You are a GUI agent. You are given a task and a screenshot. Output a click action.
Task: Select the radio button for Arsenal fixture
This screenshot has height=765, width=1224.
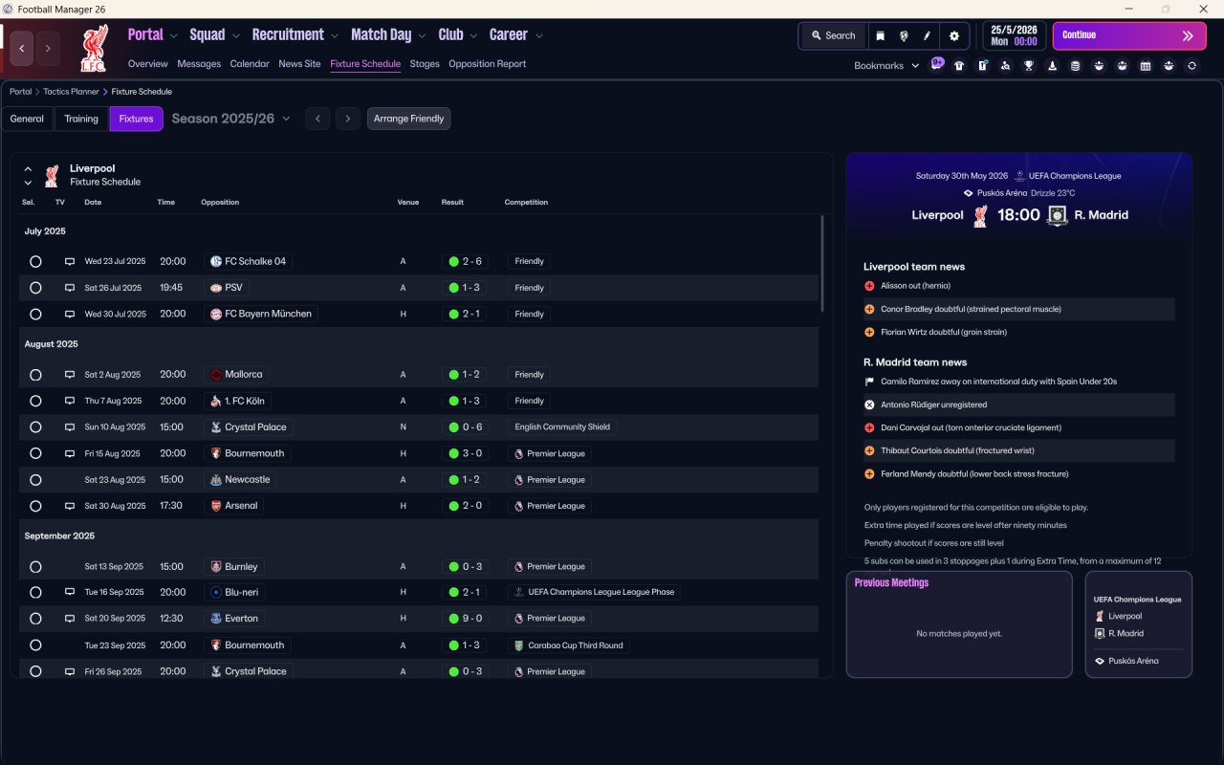point(35,506)
